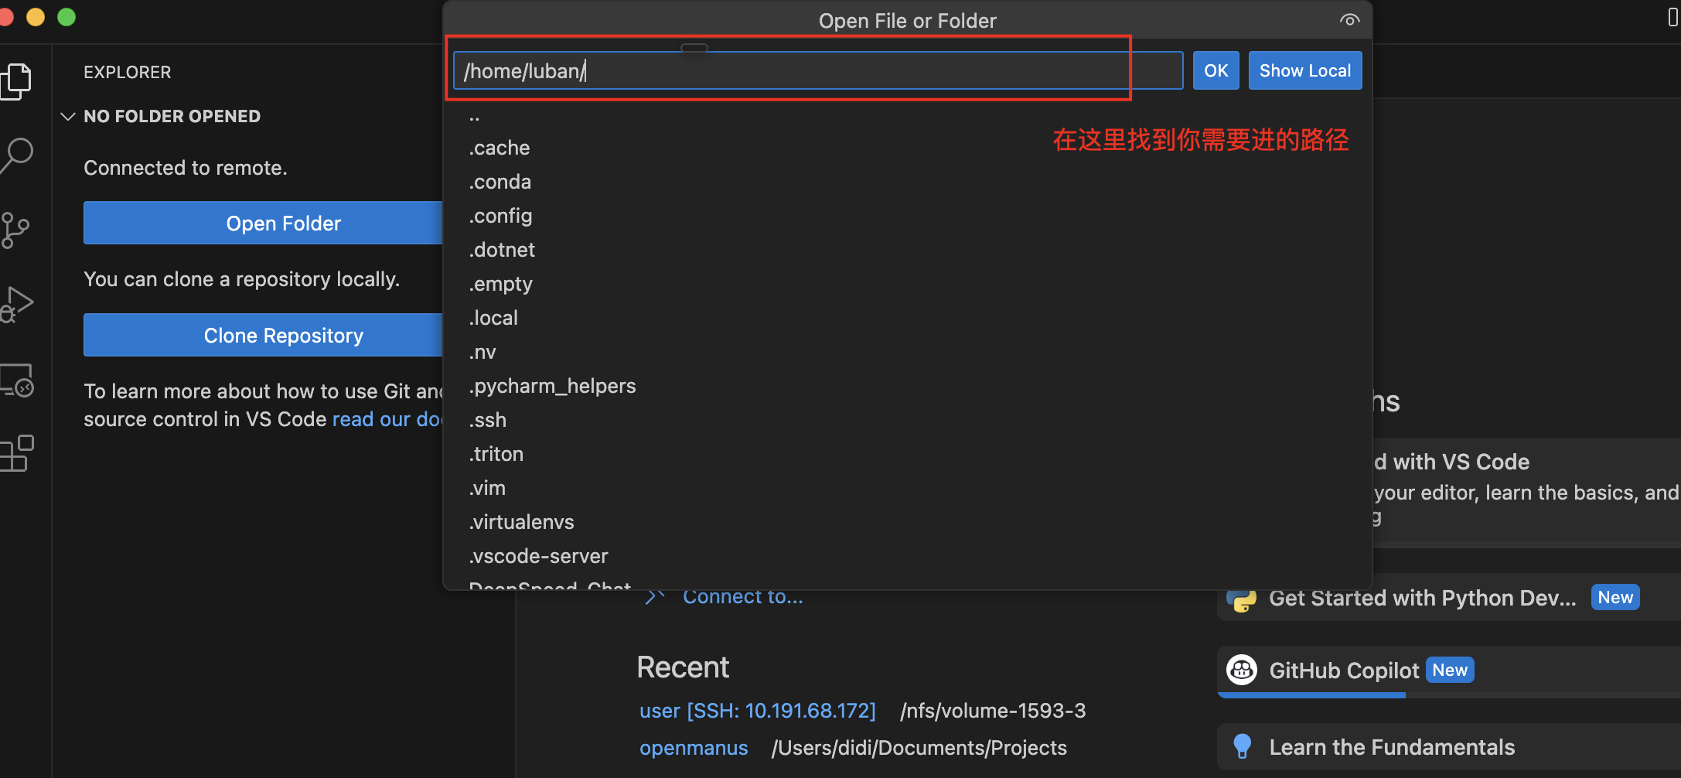
Task: Open Learn the Fundamentals walkthrough
Action: (1449, 746)
